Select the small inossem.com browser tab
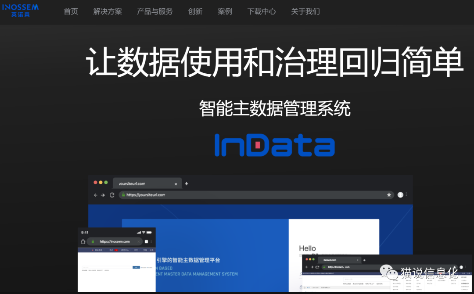Image resolution: width=474 pixels, height=294 pixels. [x=339, y=260]
